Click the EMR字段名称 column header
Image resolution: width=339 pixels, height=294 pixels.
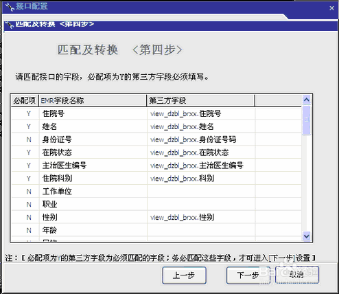(x=93, y=100)
